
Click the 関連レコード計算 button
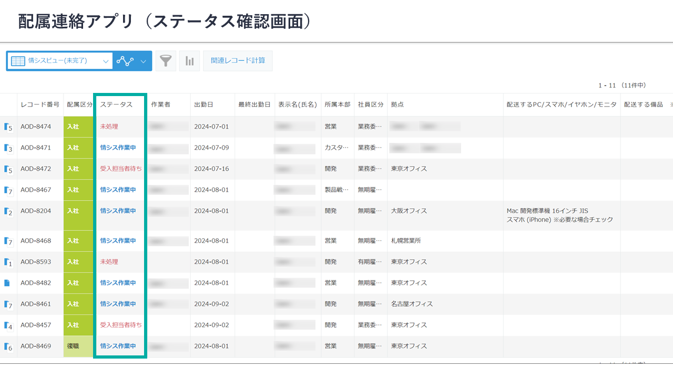pos(238,61)
